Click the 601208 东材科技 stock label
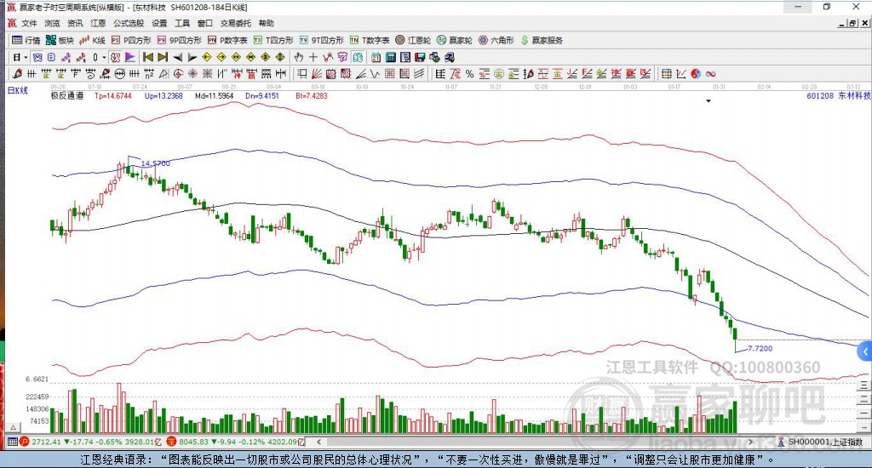872x468 pixels. (838, 95)
